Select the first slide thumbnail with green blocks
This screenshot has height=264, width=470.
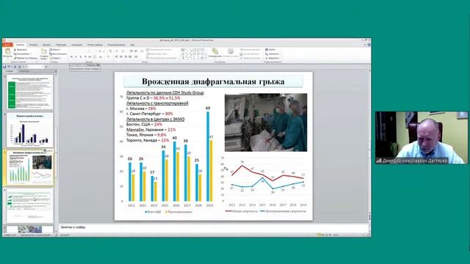pos(30,92)
